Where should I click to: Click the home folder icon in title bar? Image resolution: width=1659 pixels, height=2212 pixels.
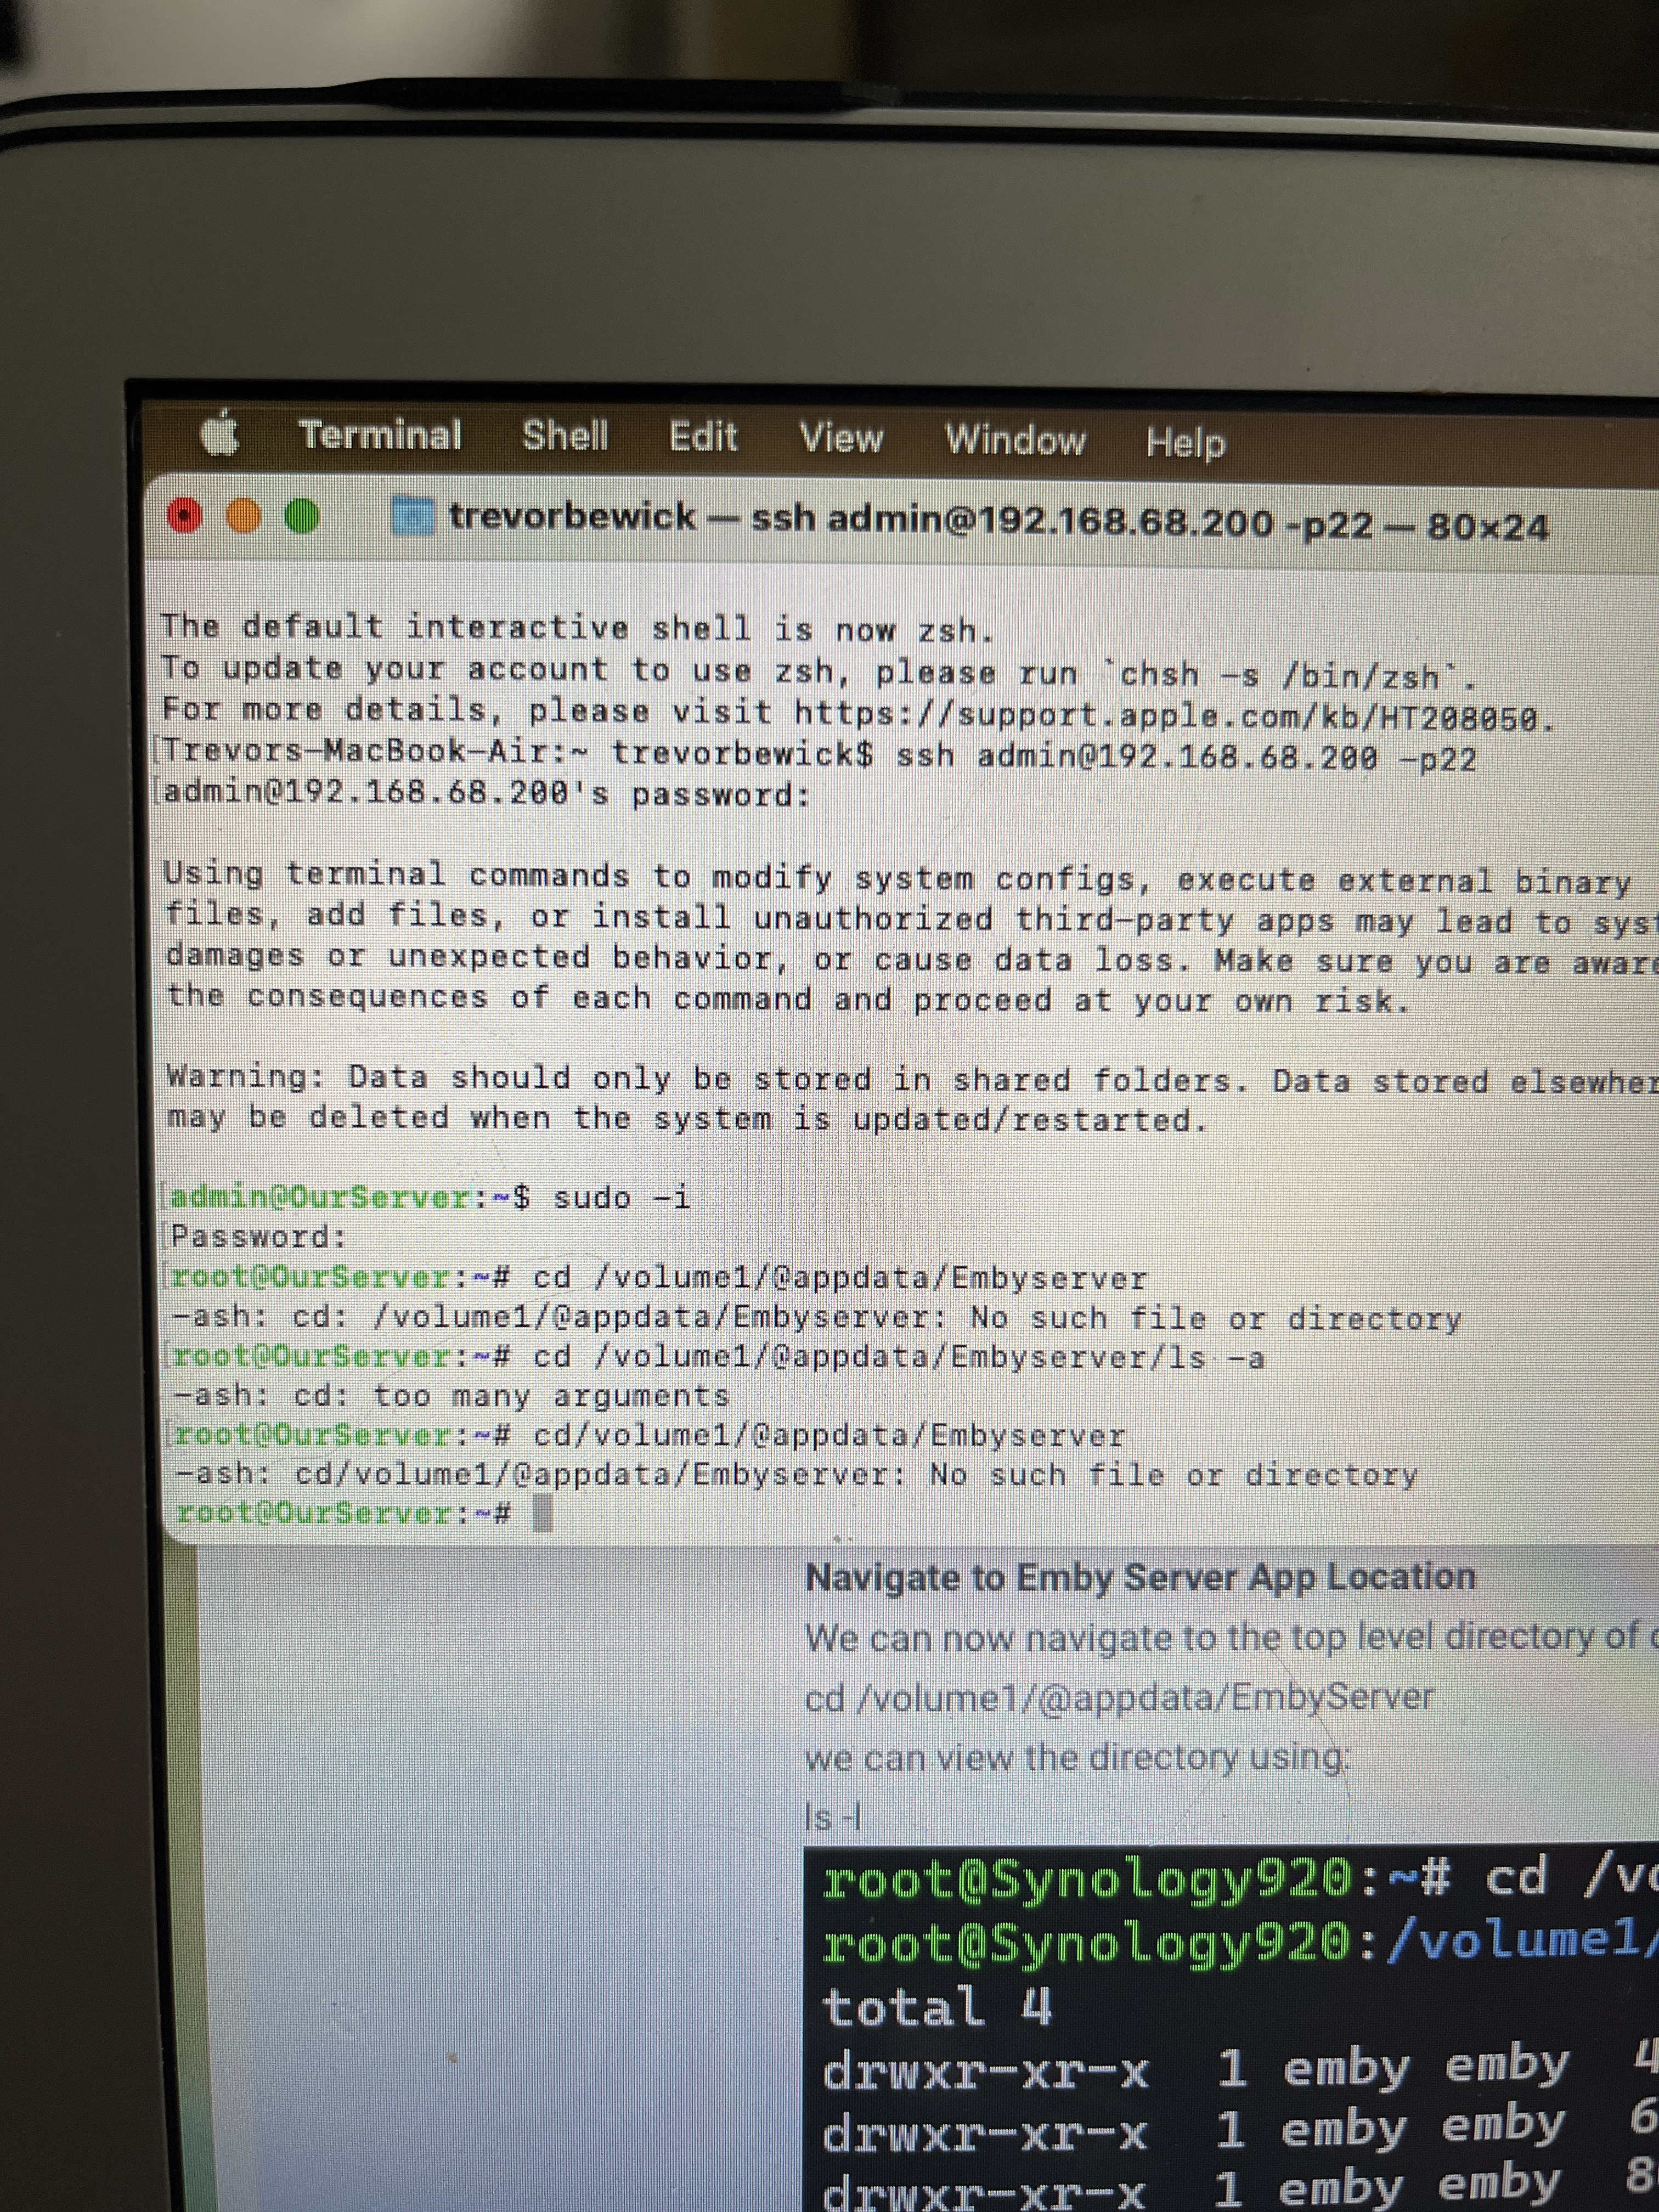(x=413, y=517)
